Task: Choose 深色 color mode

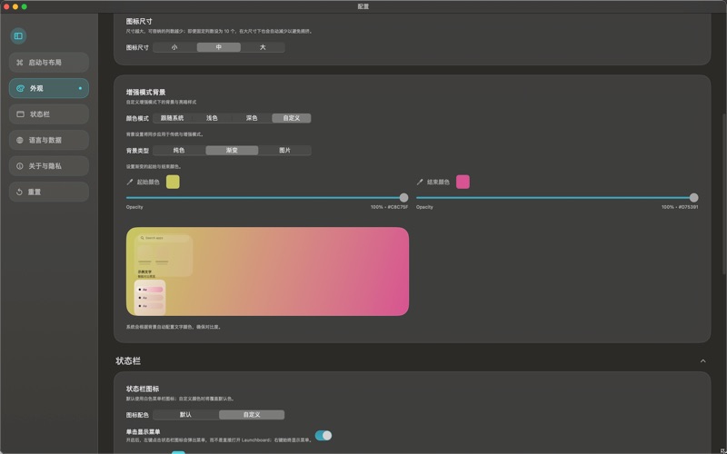Action: click(x=252, y=118)
